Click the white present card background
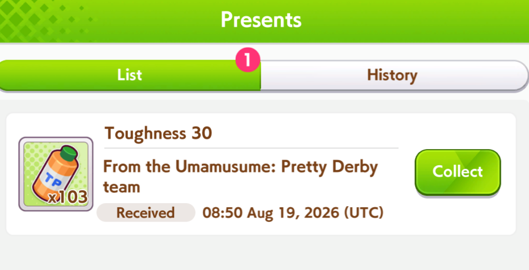Viewport: 529px width, 270px height. (x=261, y=174)
